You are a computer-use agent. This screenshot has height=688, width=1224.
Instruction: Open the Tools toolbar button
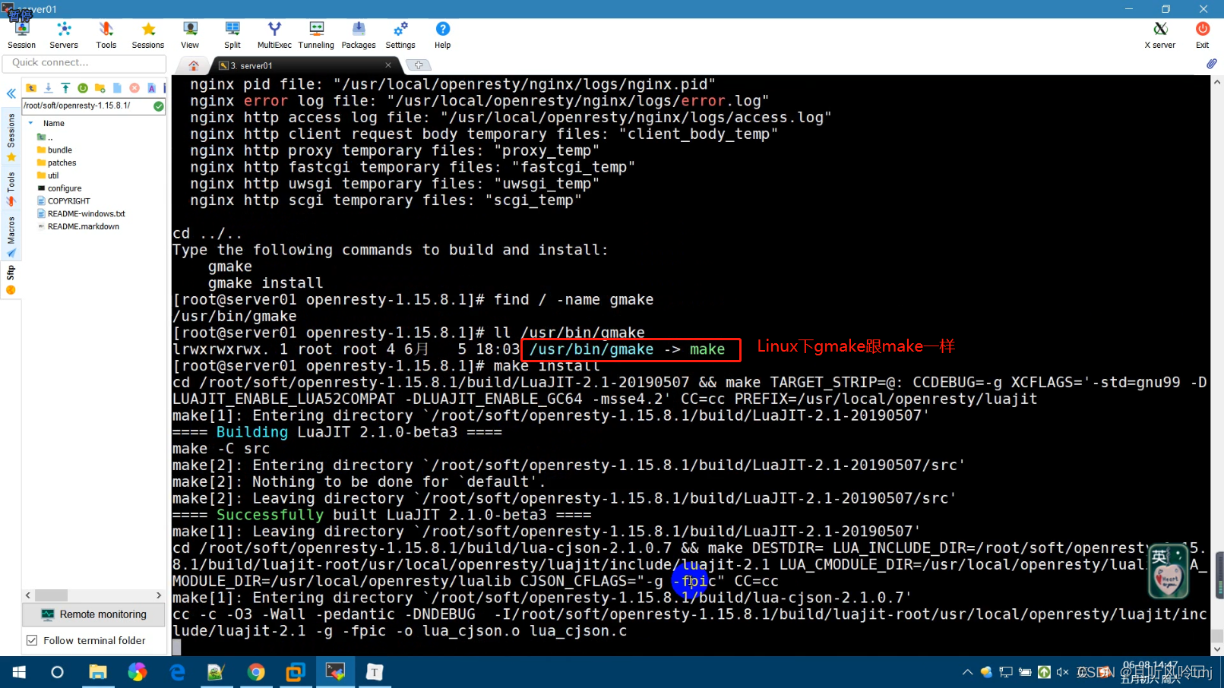(x=106, y=35)
